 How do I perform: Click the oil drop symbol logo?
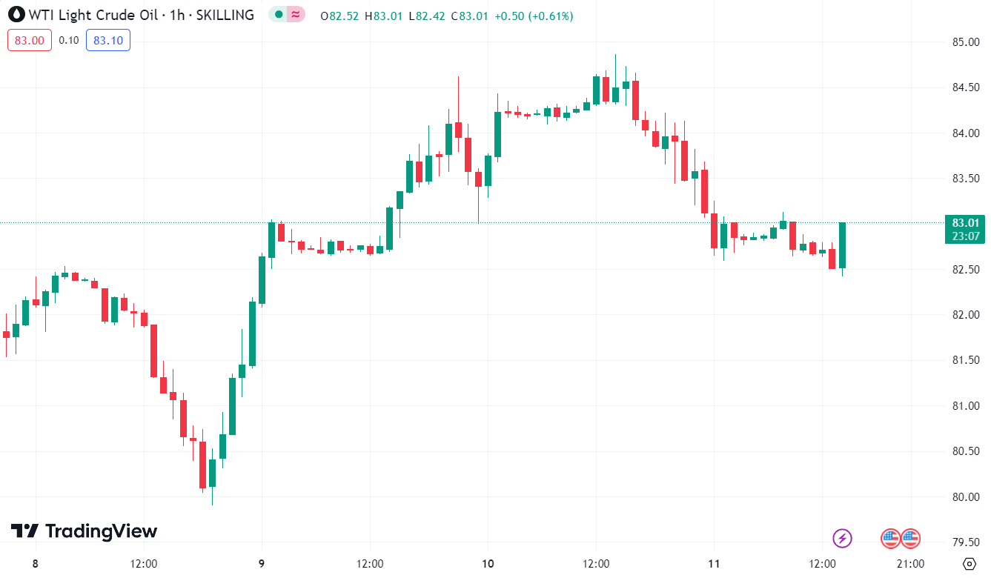[x=16, y=15]
